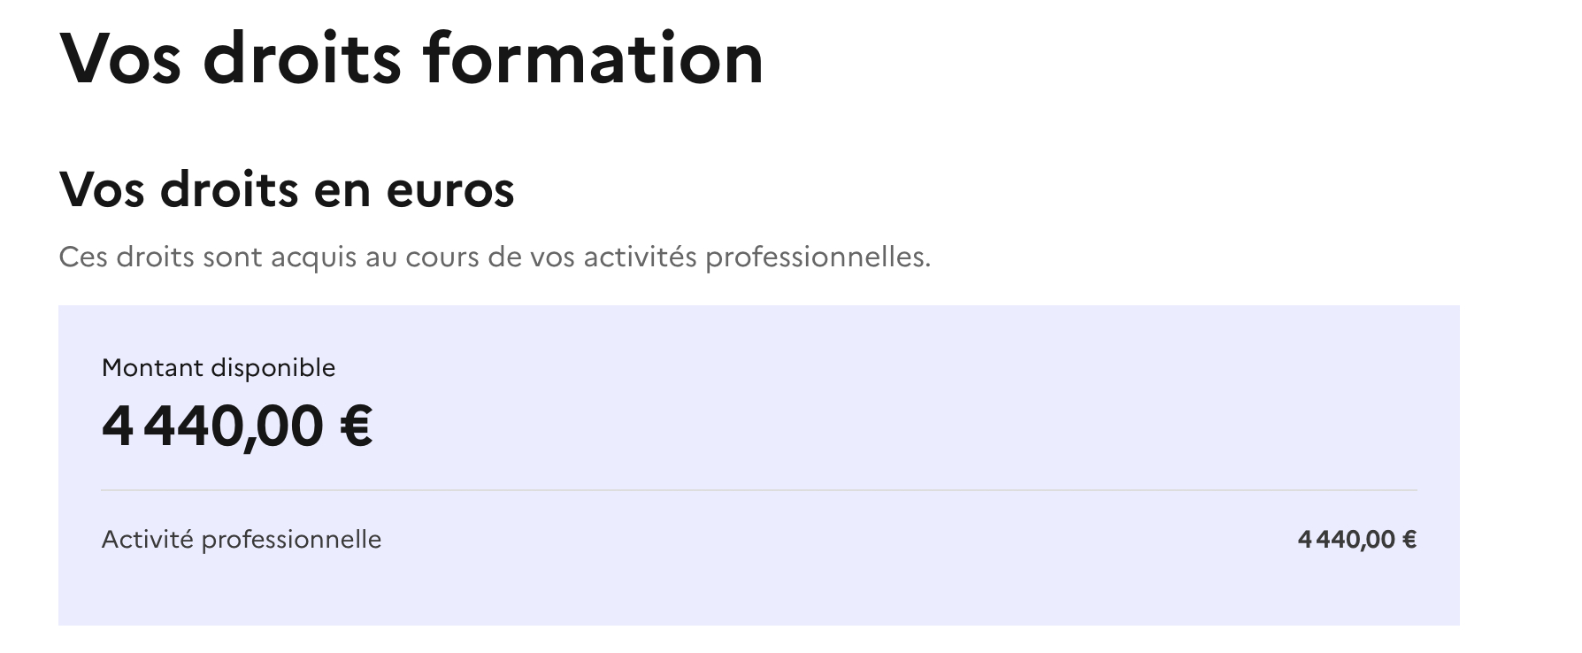The width and height of the screenshot is (1582, 653).
Task: Click the horizontal divider line in the card
Action: [x=758, y=489]
